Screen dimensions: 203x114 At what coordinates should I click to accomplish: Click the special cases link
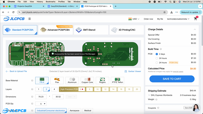[x=178, y=71]
